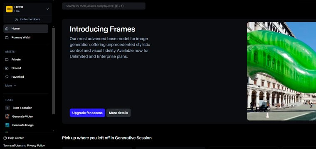Viewport: 316px width, 149px height.
Task: Select Runway Watch menu item
Action: point(26,38)
